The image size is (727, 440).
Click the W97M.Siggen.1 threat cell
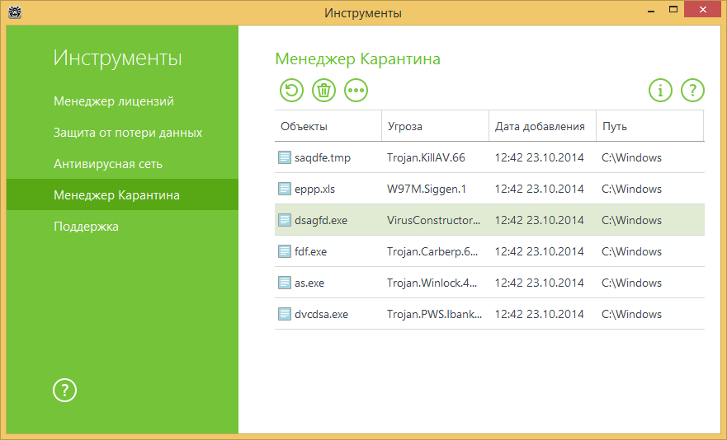(x=427, y=189)
